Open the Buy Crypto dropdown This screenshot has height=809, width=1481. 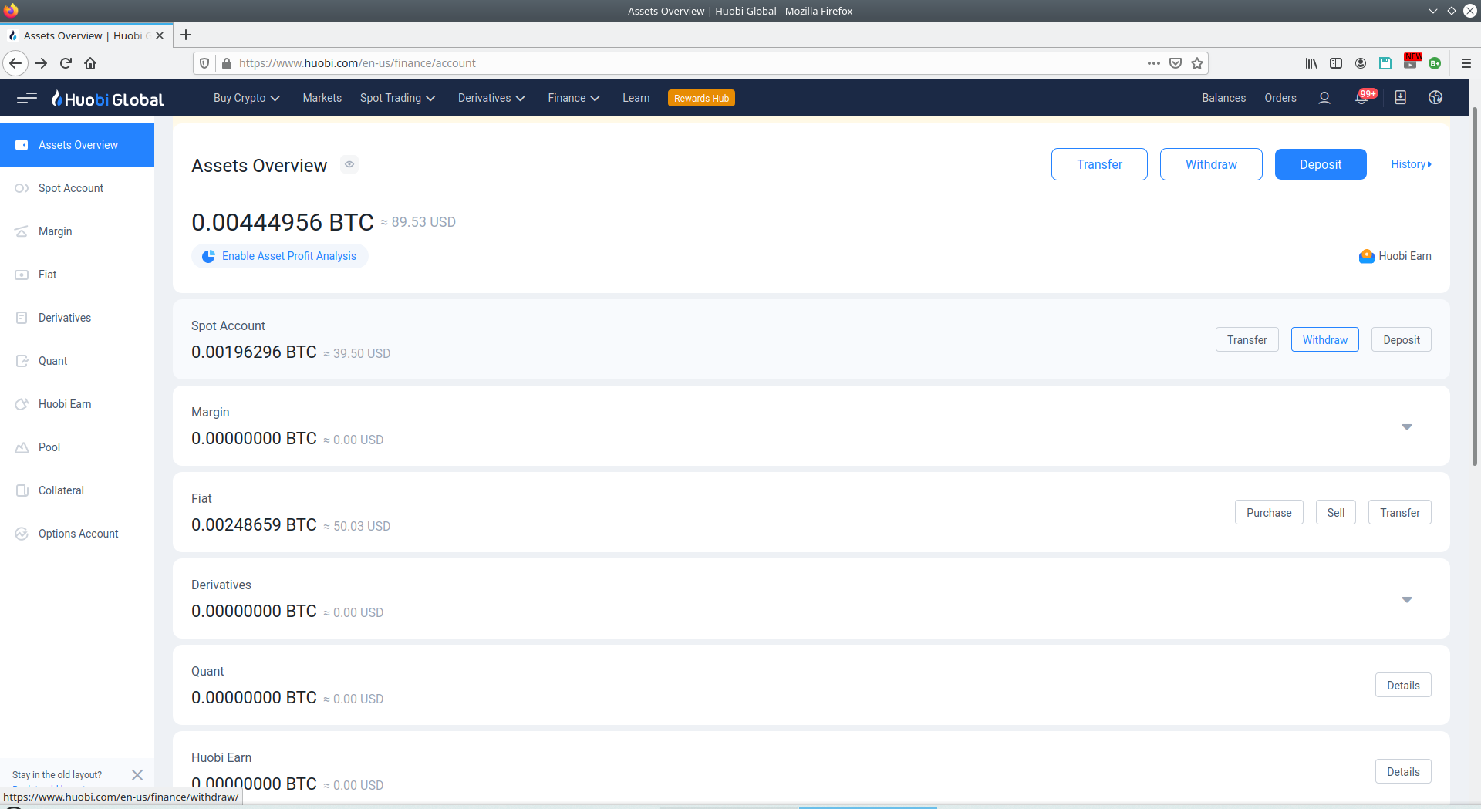[x=247, y=98]
